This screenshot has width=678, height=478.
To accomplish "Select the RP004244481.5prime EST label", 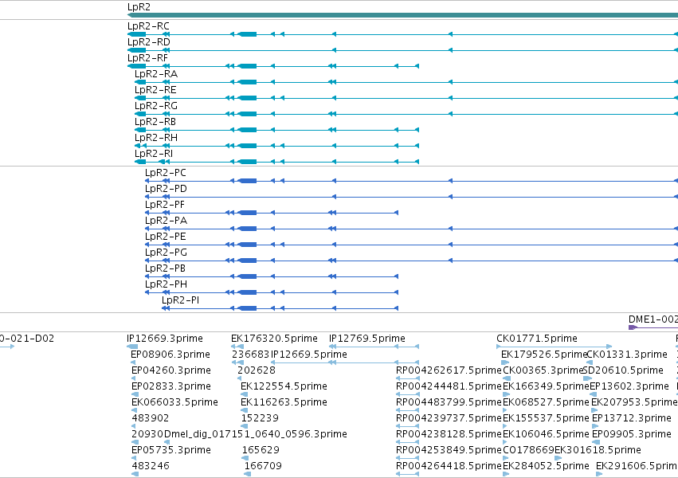I will [x=449, y=387].
